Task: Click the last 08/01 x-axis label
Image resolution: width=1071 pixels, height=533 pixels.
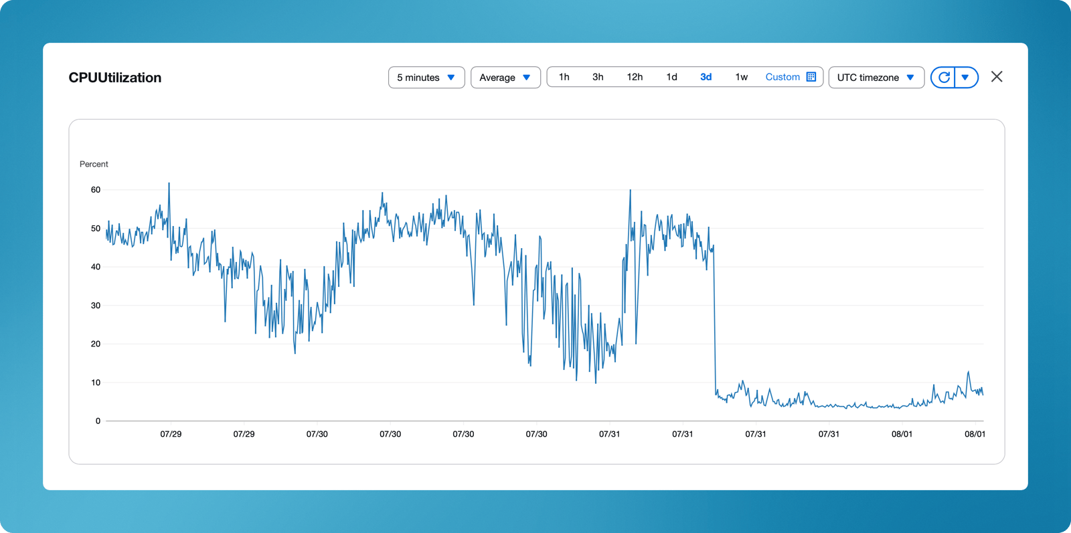Action: pos(975,434)
